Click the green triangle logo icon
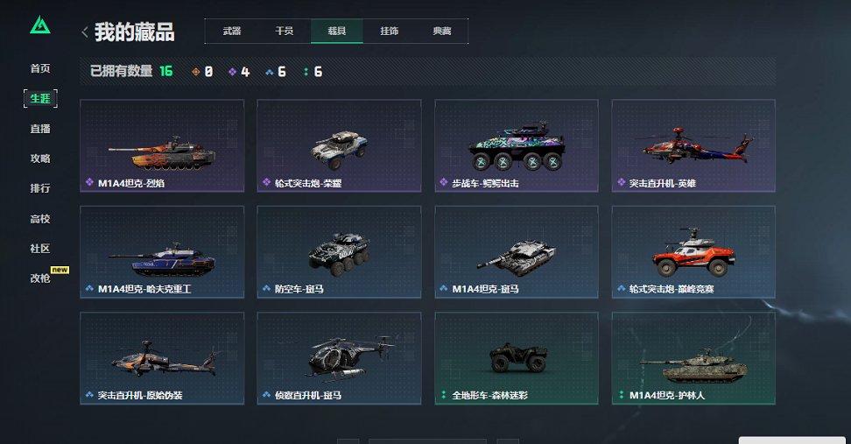The width and height of the screenshot is (851, 444). (x=40, y=25)
